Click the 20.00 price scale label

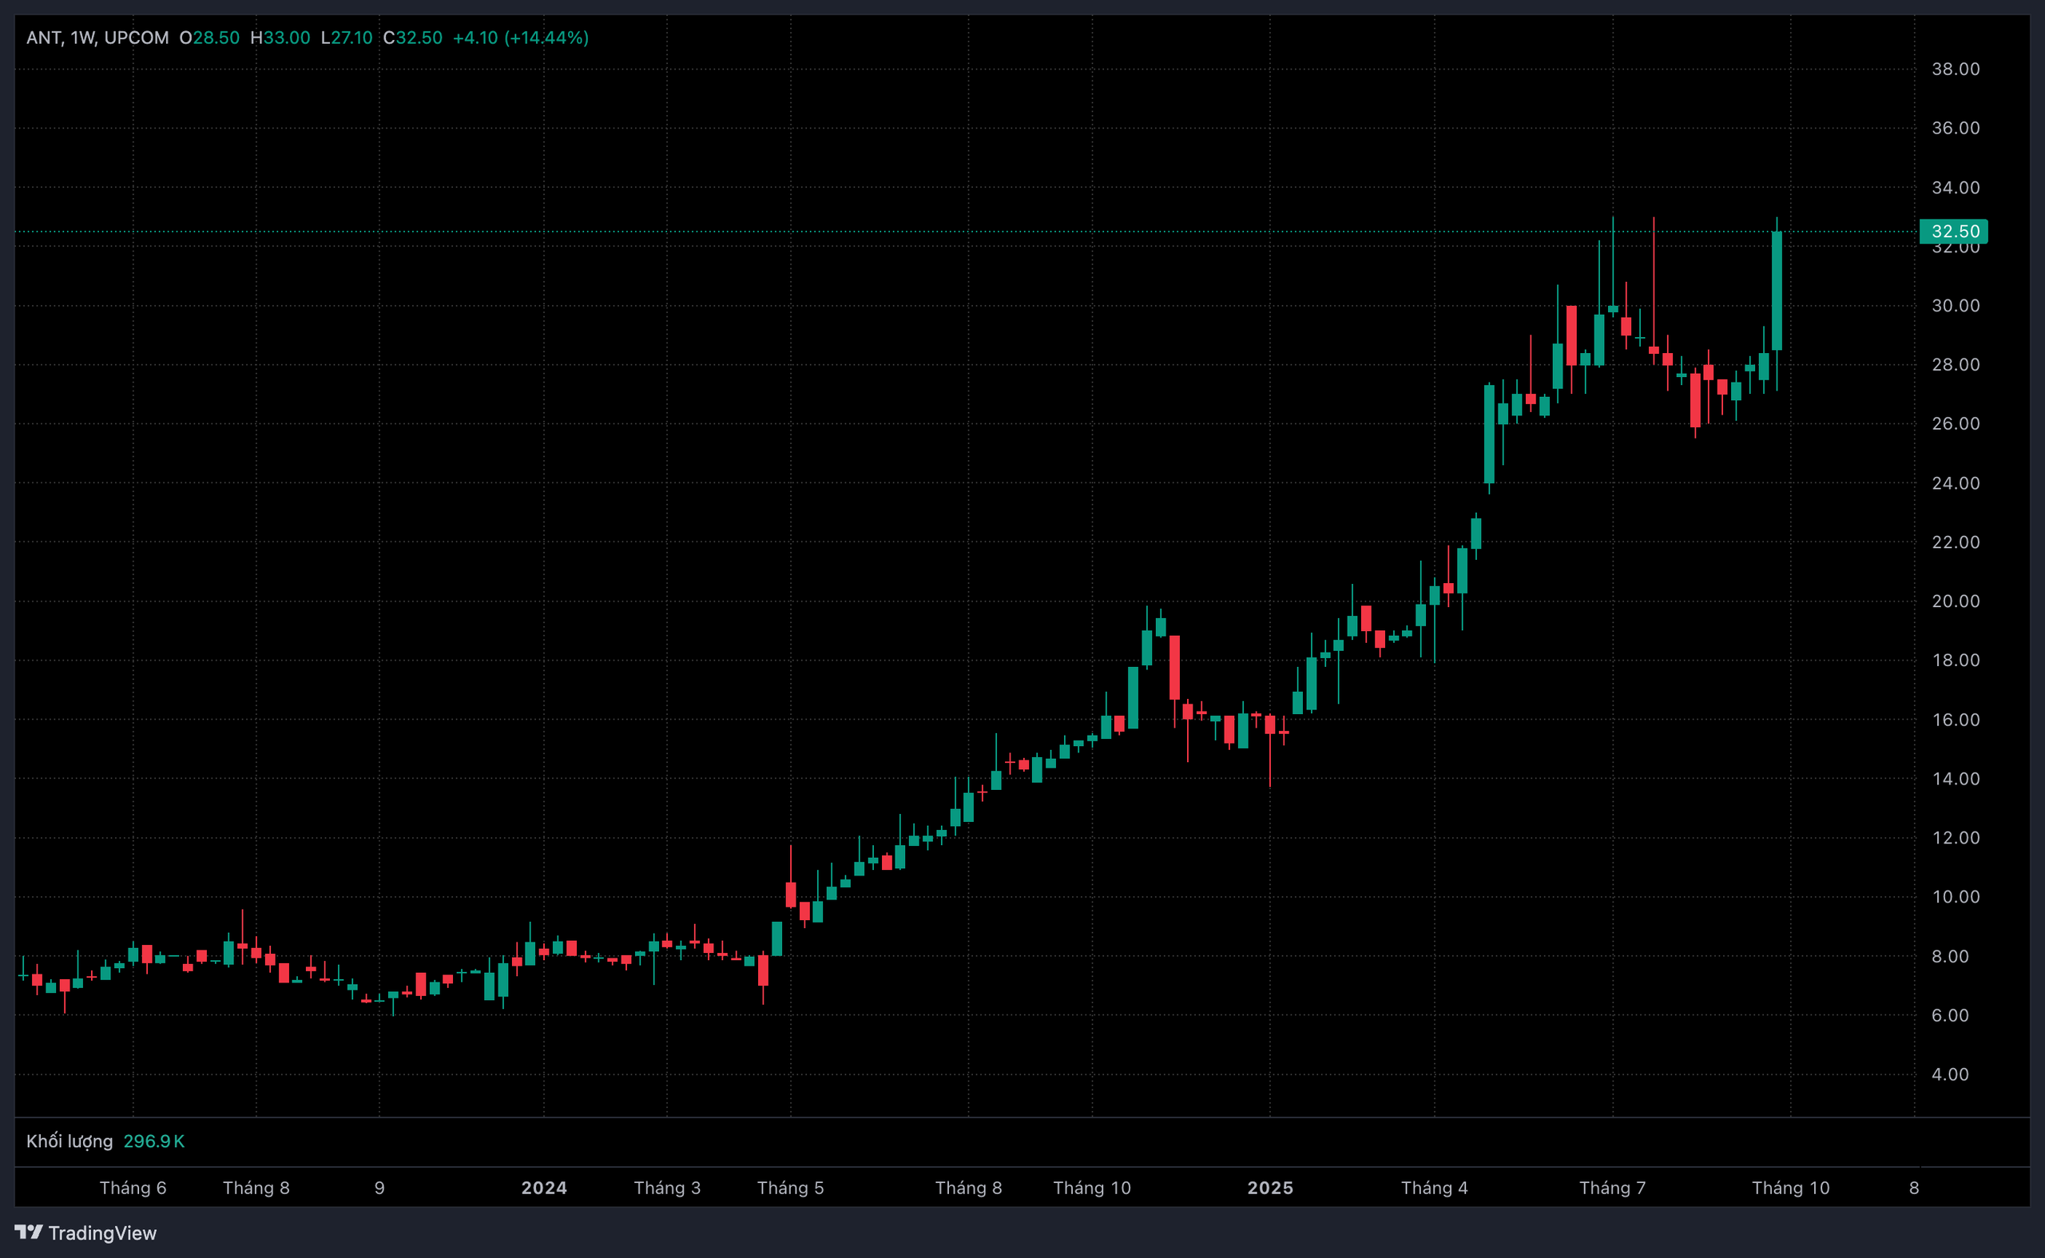click(x=1956, y=601)
